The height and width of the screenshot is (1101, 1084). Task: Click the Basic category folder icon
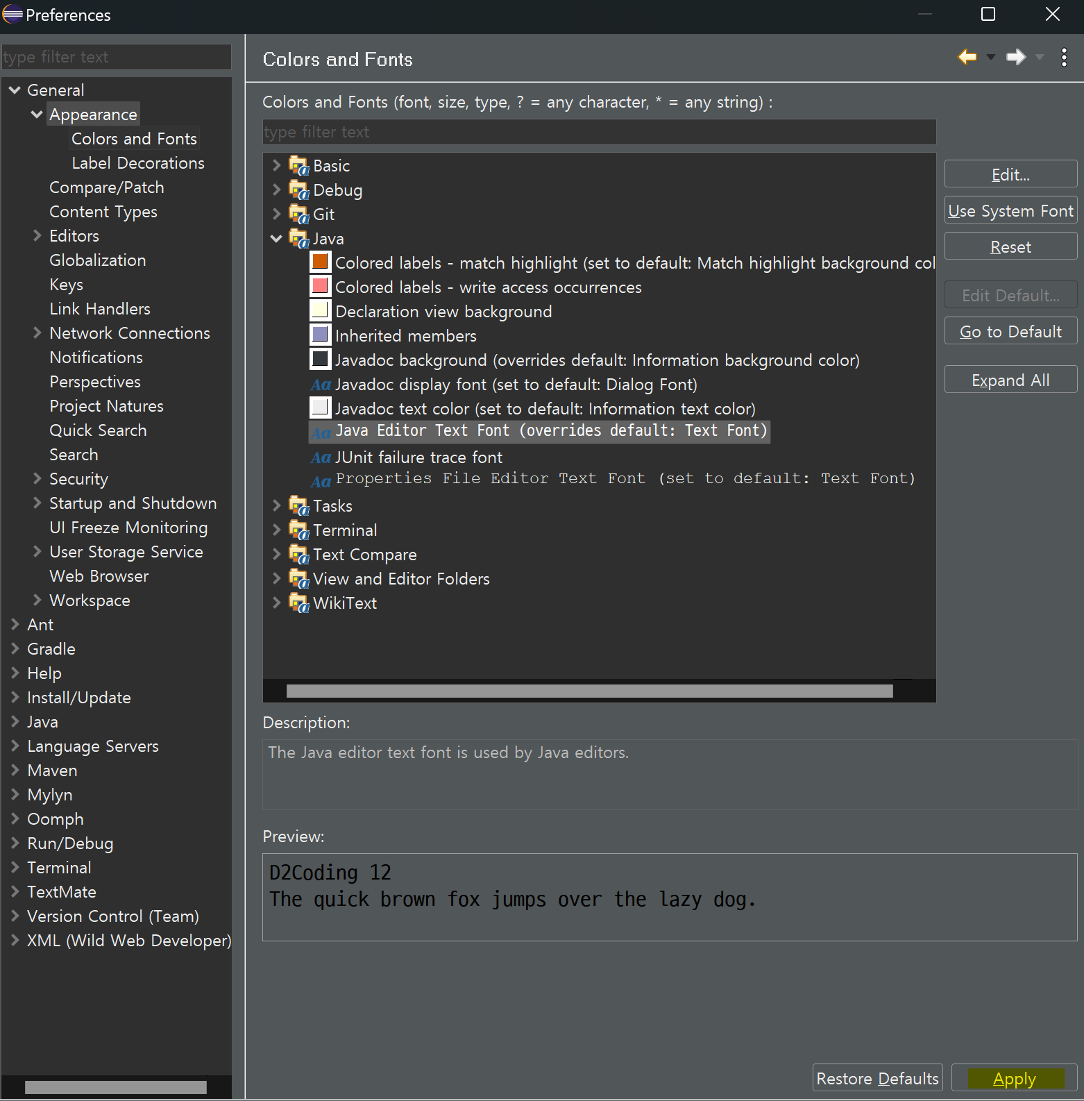(x=299, y=166)
